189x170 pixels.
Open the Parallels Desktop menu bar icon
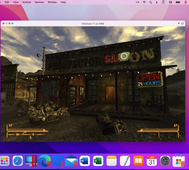tap(185, 2)
